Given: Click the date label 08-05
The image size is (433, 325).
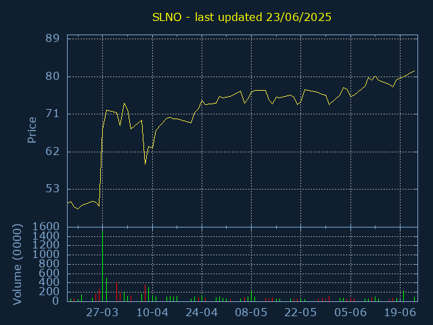Looking at the screenshot, I should (x=251, y=313).
